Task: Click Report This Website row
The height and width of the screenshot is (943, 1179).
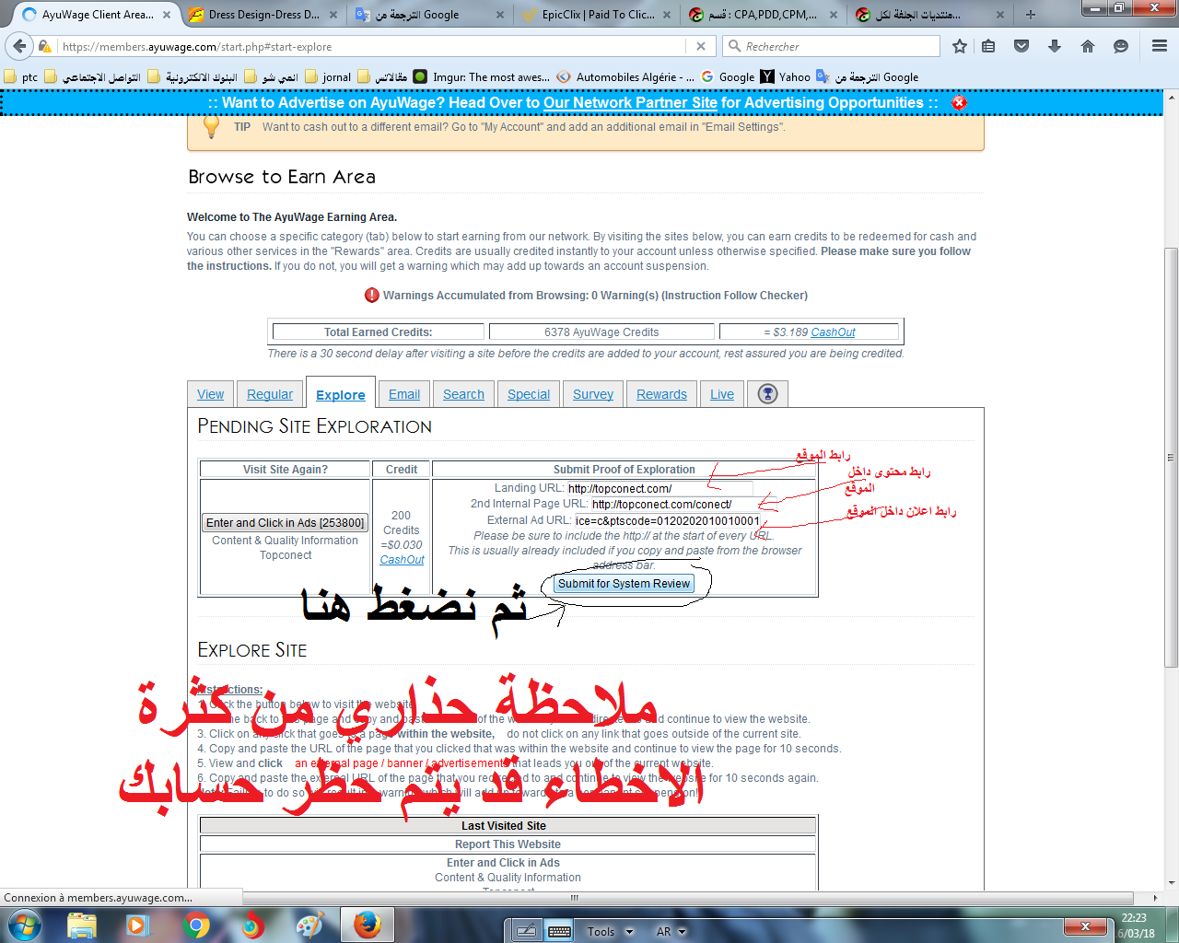Action: tap(508, 844)
